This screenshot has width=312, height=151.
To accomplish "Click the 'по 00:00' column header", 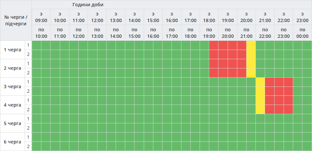I will click(302, 33).
